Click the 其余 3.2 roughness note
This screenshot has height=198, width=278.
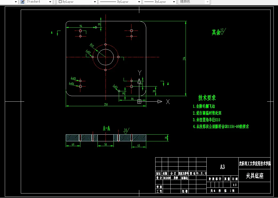(x=219, y=32)
